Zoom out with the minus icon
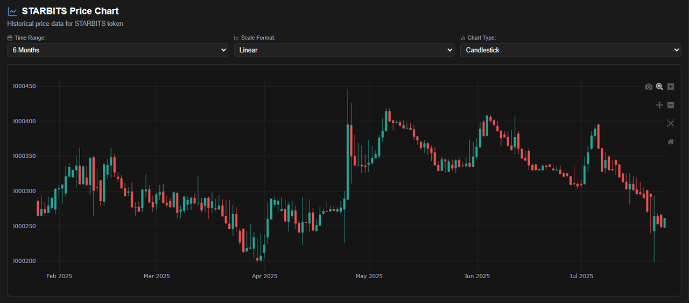The height and width of the screenshot is (303, 689). (671, 105)
